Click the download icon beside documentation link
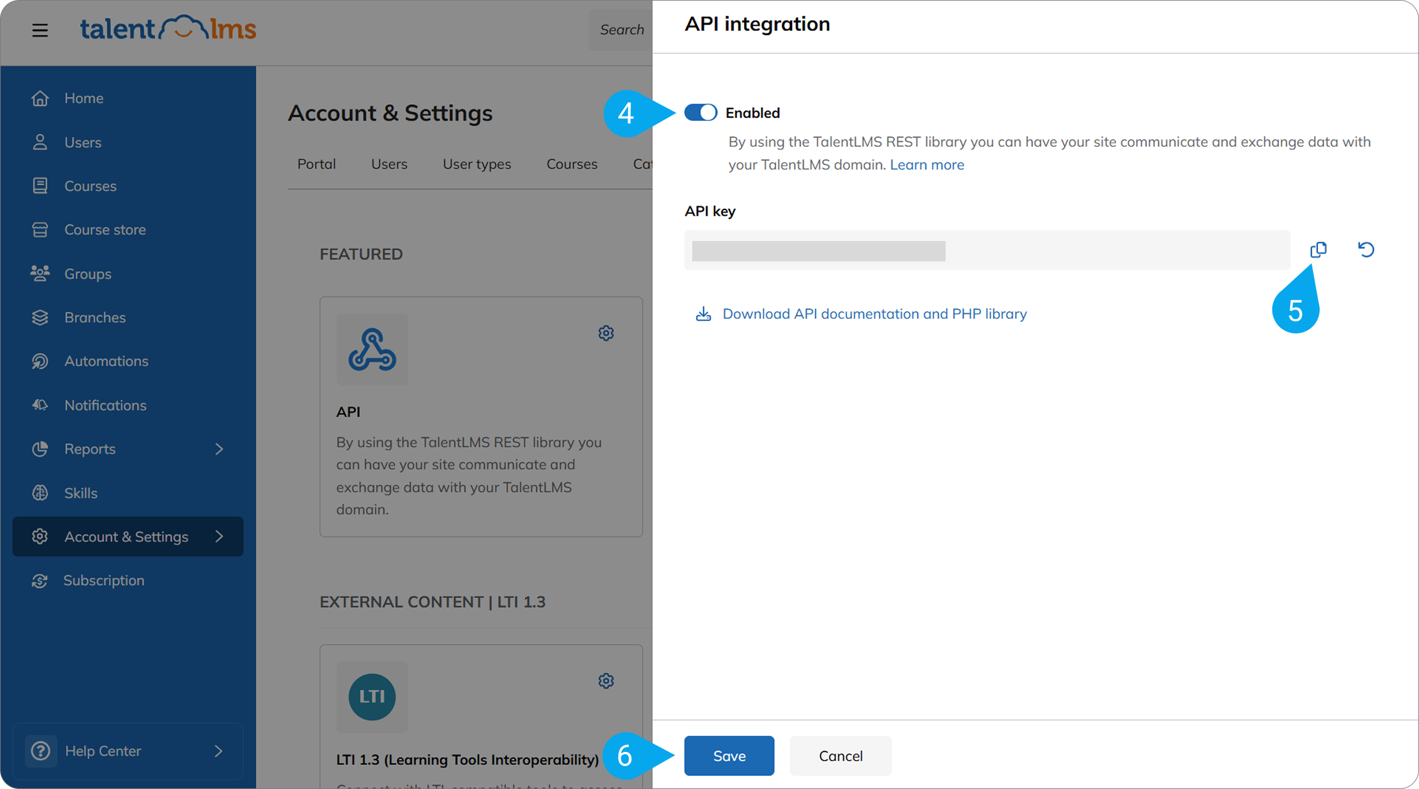 coord(703,314)
